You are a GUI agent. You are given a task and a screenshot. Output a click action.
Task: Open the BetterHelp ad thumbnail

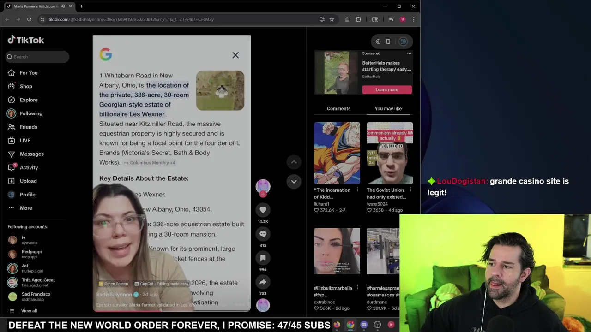(x=337, y=73)
